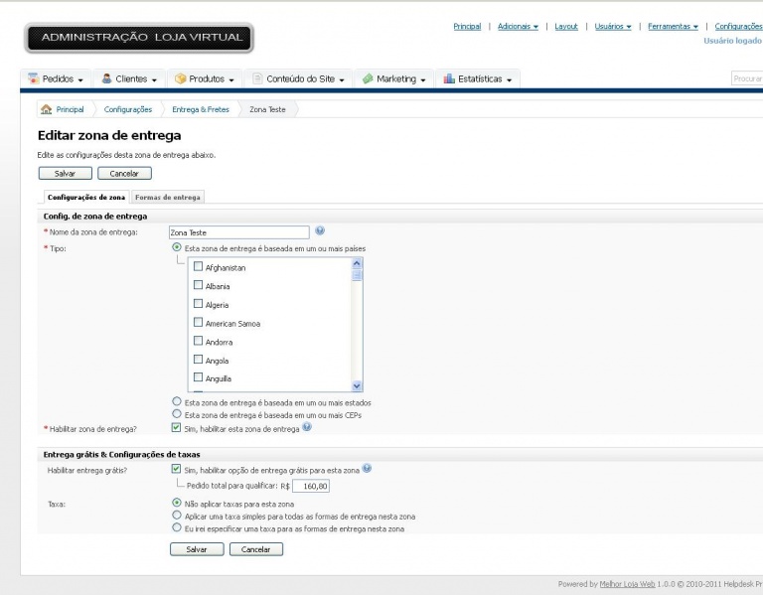The height and width of the screenshot is (595, 763).
Task: Expand the Marketing dropdown menu
Action: [x=394, y=78]
